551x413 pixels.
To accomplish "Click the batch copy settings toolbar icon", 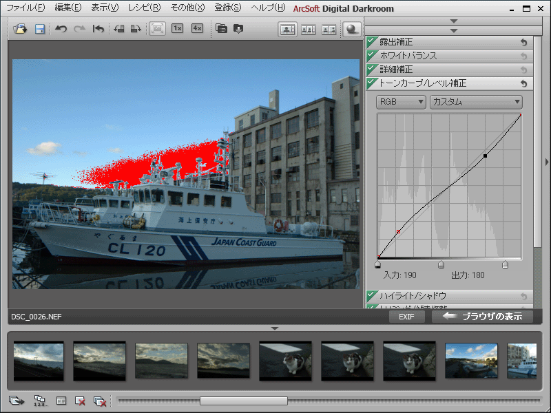I will tap(221, 28).
